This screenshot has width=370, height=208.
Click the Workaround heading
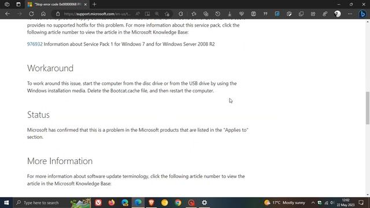pyautogui.click(x=50, y=68)
